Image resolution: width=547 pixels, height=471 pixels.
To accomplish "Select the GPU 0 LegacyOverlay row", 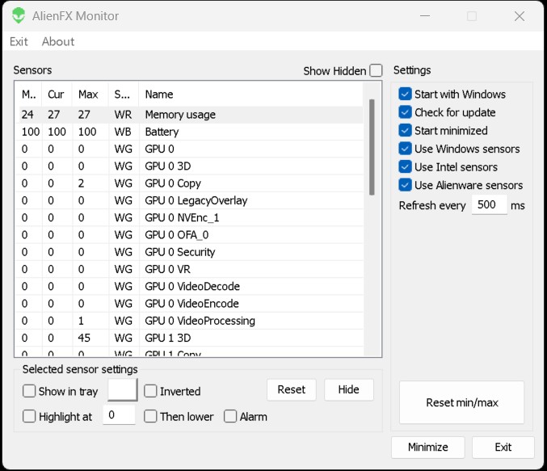I will pyautogui.click(x=189, y=200).
